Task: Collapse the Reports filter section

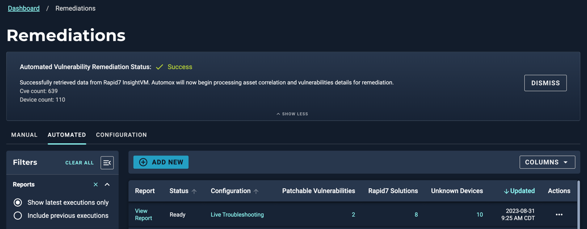Action: [107, 185]
